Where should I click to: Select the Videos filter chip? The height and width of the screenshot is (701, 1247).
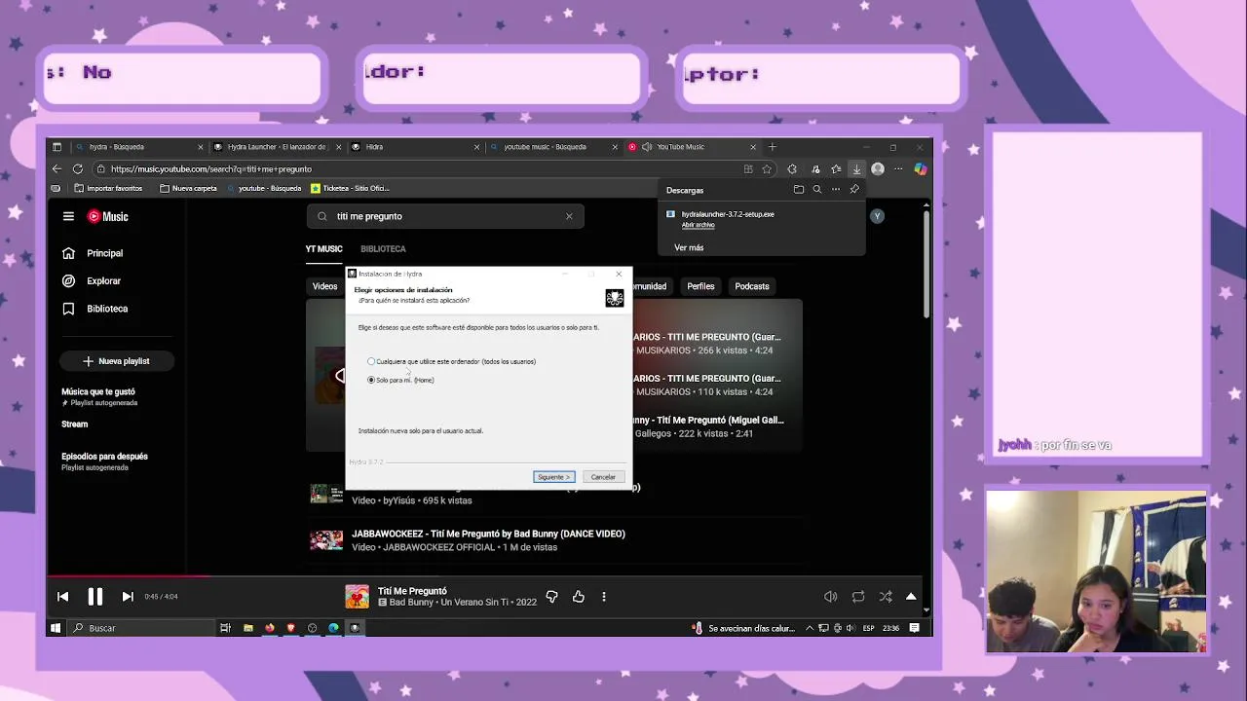pos(324,286)
